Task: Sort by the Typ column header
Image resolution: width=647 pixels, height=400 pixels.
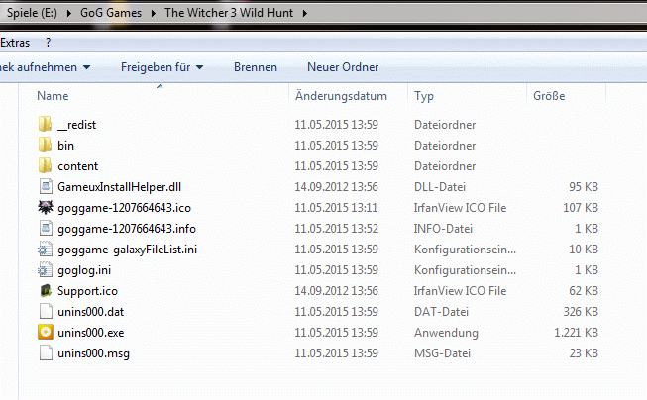Action: [424, 96]
